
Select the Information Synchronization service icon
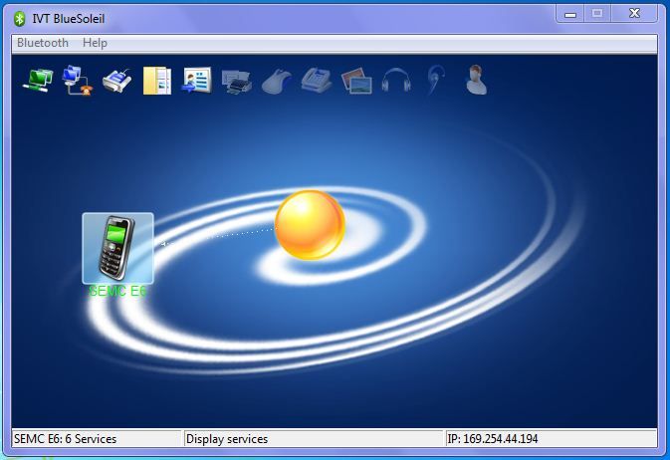tap(197, 80)
